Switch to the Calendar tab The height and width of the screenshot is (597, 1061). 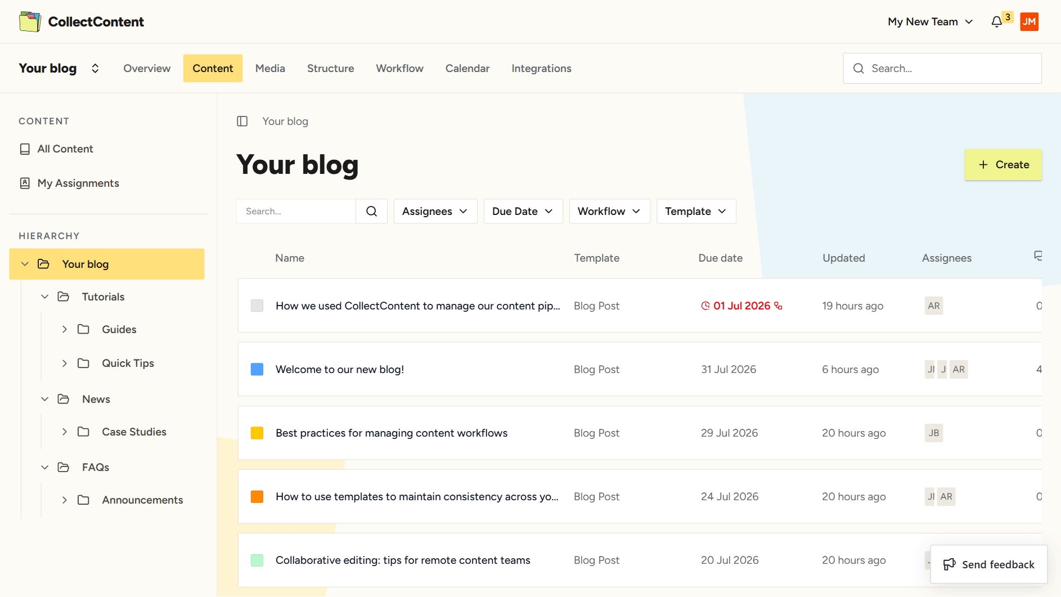click(x=467, y=68)
